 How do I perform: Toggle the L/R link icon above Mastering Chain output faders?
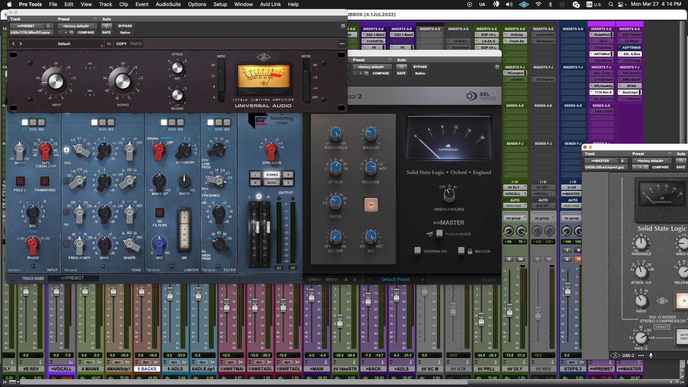[259, 196]
